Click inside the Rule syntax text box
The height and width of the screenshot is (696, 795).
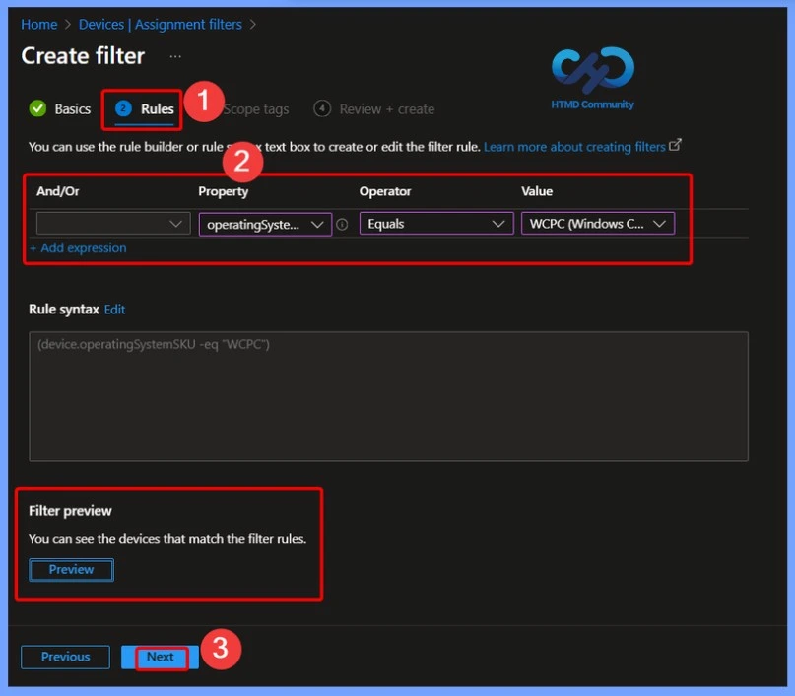(388, 396)
